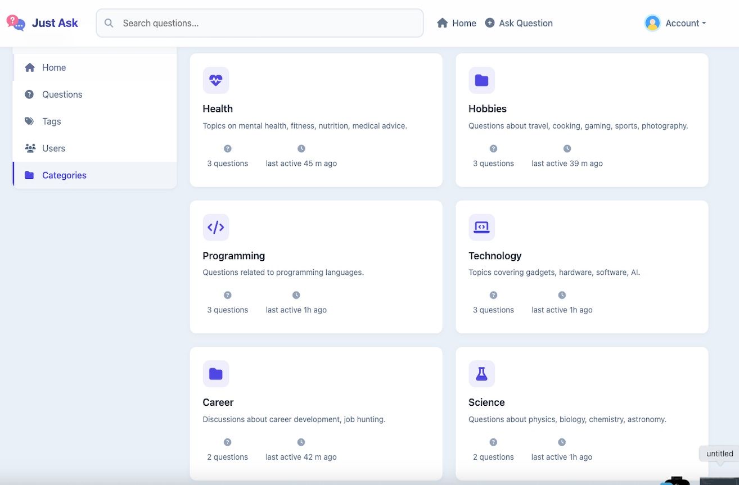
Task: Click the Science flask icon
Action: (x=481, y=374)
